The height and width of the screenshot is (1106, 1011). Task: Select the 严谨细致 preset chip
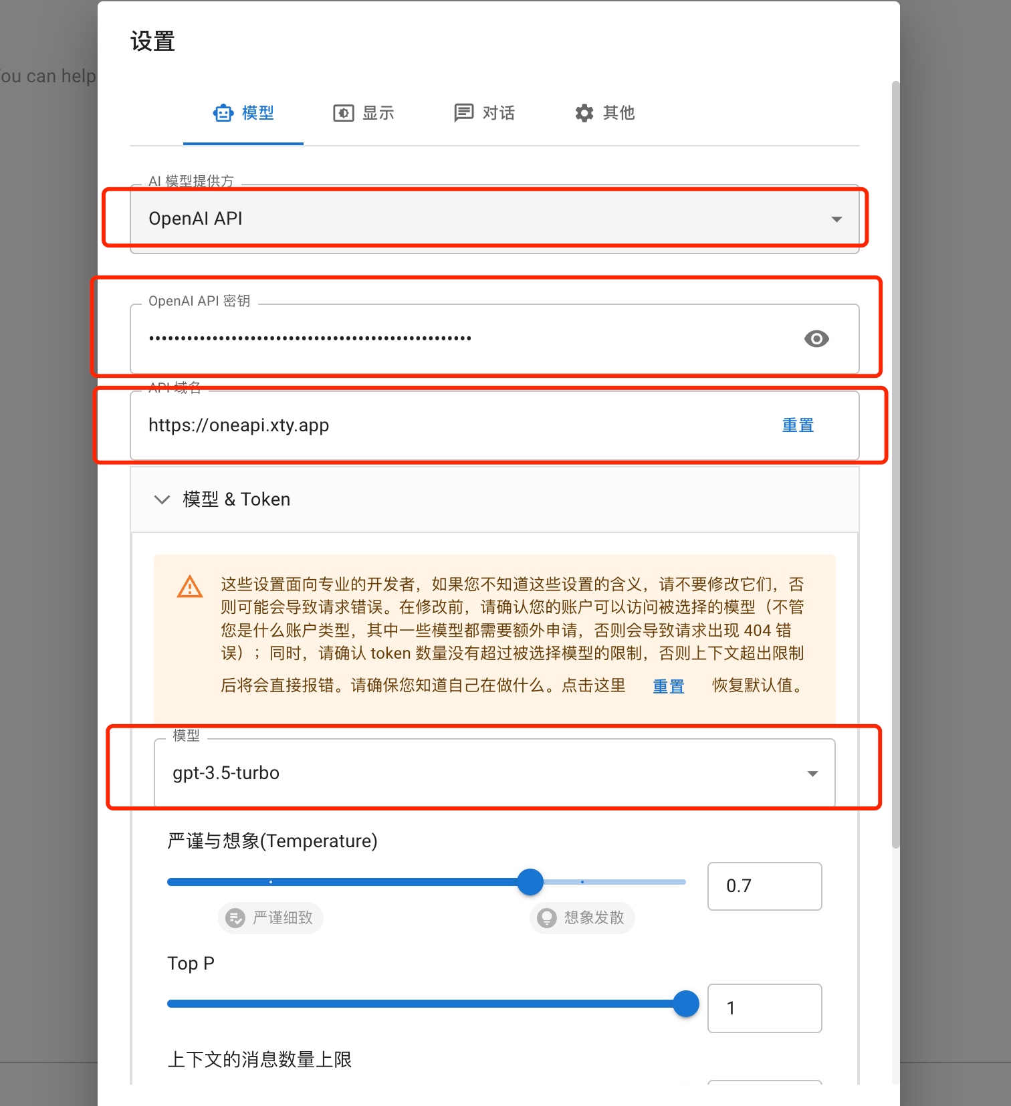tap(271, 917)
